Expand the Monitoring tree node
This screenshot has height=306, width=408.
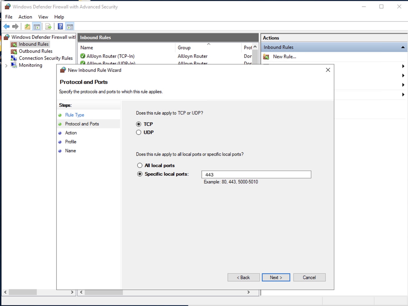[6, 65]
